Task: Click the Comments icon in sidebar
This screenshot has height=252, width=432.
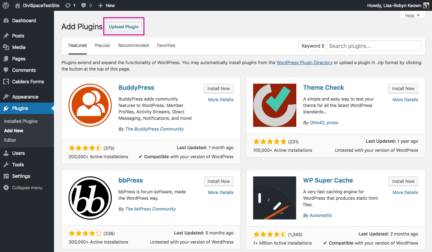Action: pyautogui.click(x=6, y=70)
